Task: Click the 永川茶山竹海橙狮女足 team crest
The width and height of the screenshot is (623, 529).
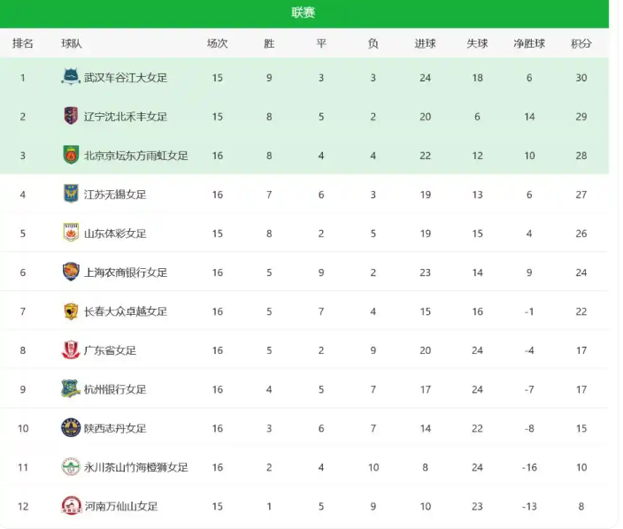Action: (70, 466)
